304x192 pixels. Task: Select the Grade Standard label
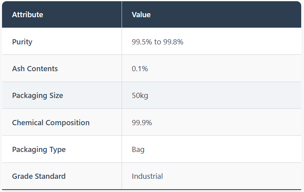pos(39,176)
